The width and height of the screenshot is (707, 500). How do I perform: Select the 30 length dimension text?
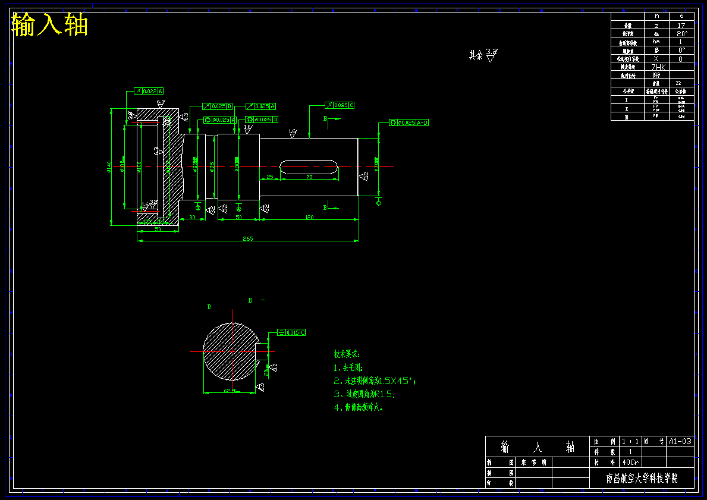click(192, 218)
